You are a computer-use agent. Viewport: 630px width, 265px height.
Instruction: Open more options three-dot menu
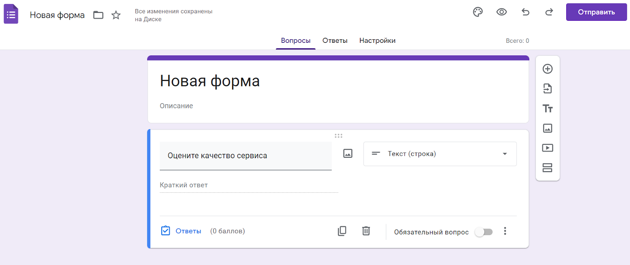[x=505, y=231]
